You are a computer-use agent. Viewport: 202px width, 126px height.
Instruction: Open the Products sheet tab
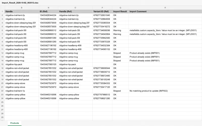click(15, 123)
